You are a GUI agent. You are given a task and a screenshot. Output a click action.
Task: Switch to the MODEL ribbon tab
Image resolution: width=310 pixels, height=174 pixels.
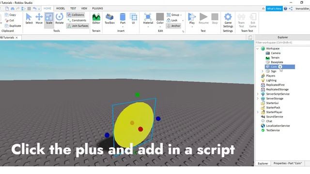61,8
